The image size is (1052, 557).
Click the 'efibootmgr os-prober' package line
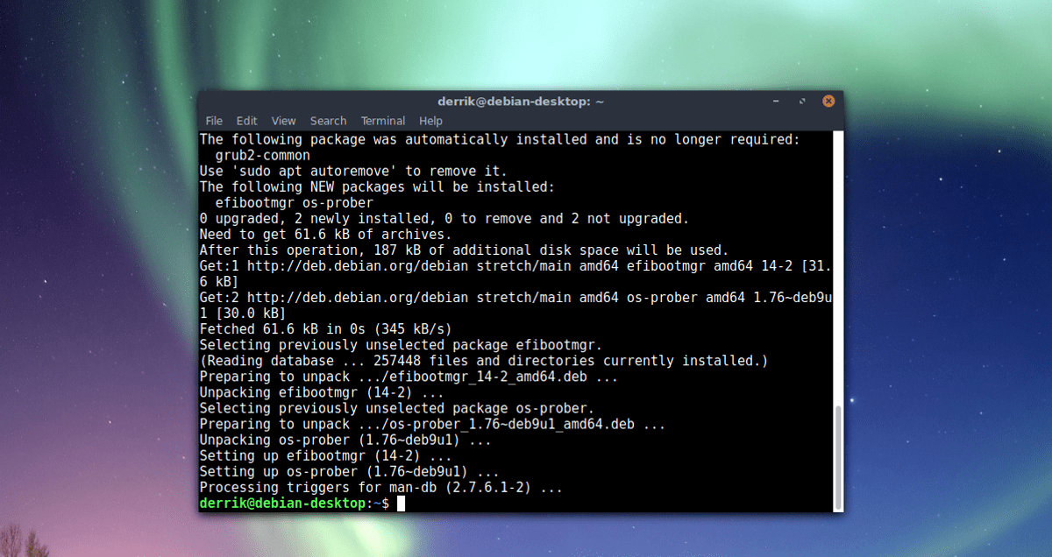point(295,202)
